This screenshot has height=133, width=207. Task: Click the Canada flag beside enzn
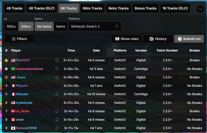(13, 120)
